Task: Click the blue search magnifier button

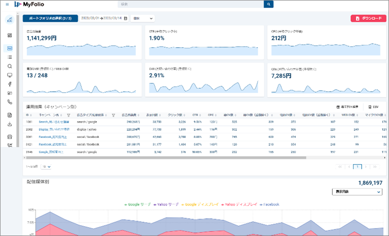Action: (268, 4)
